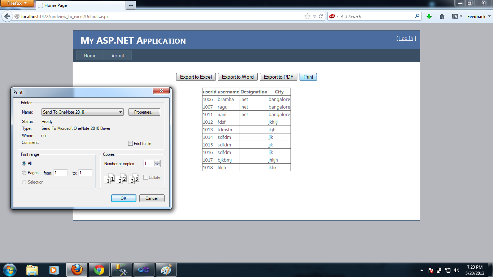Click the speaker volume icon in system tray
This screenshot has width=493, height=277.
[455, 270]
